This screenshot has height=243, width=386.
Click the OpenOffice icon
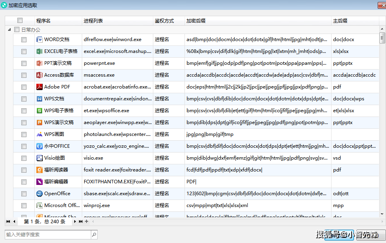(39, 194)
